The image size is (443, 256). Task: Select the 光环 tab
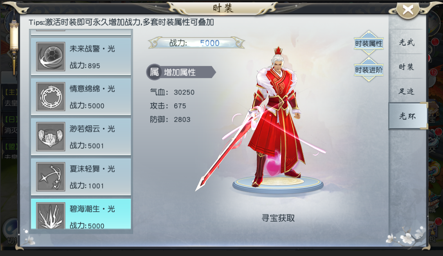(x=408, y=116)
